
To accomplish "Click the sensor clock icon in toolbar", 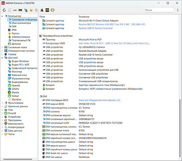I will 52,10.
